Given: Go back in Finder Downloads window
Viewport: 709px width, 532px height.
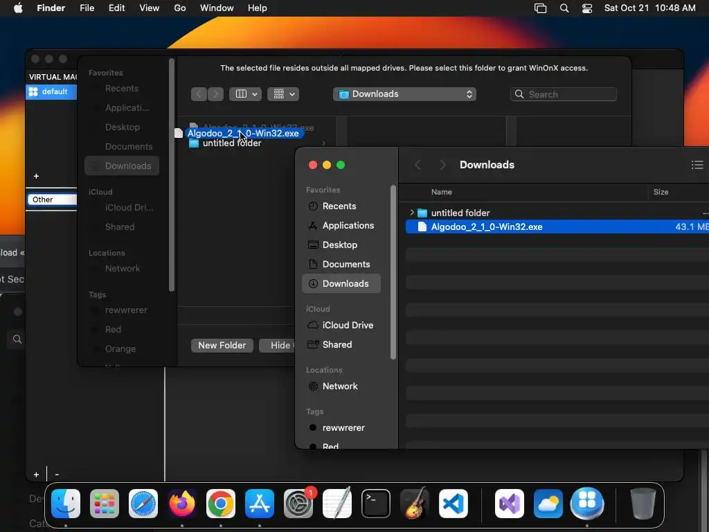Looking at the screenshot, I should point(418,165).
